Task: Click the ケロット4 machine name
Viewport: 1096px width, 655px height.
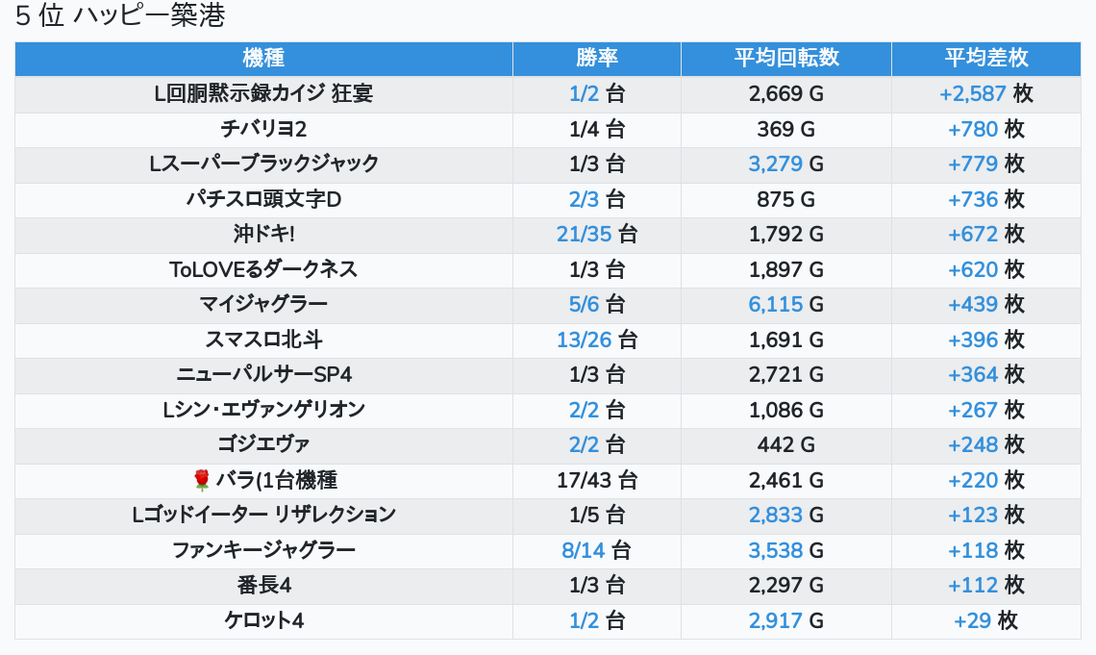Action: 263,620
